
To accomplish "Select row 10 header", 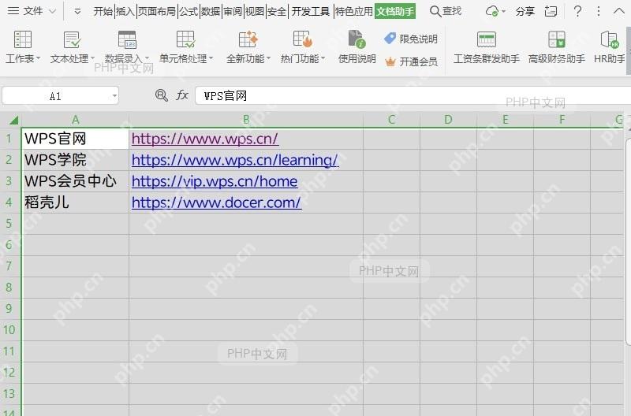I will pyautogui.click(x=9, y=330).
